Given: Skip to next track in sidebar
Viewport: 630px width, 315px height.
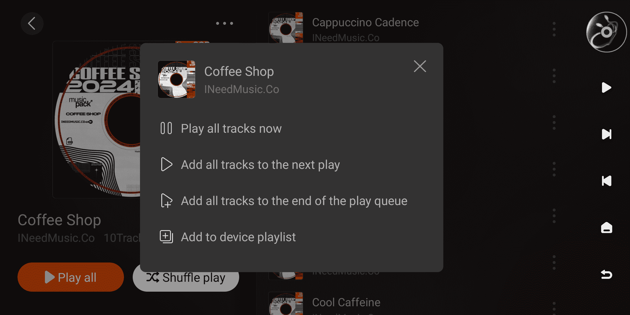Looking at the screenshot, I should (606, 134).
